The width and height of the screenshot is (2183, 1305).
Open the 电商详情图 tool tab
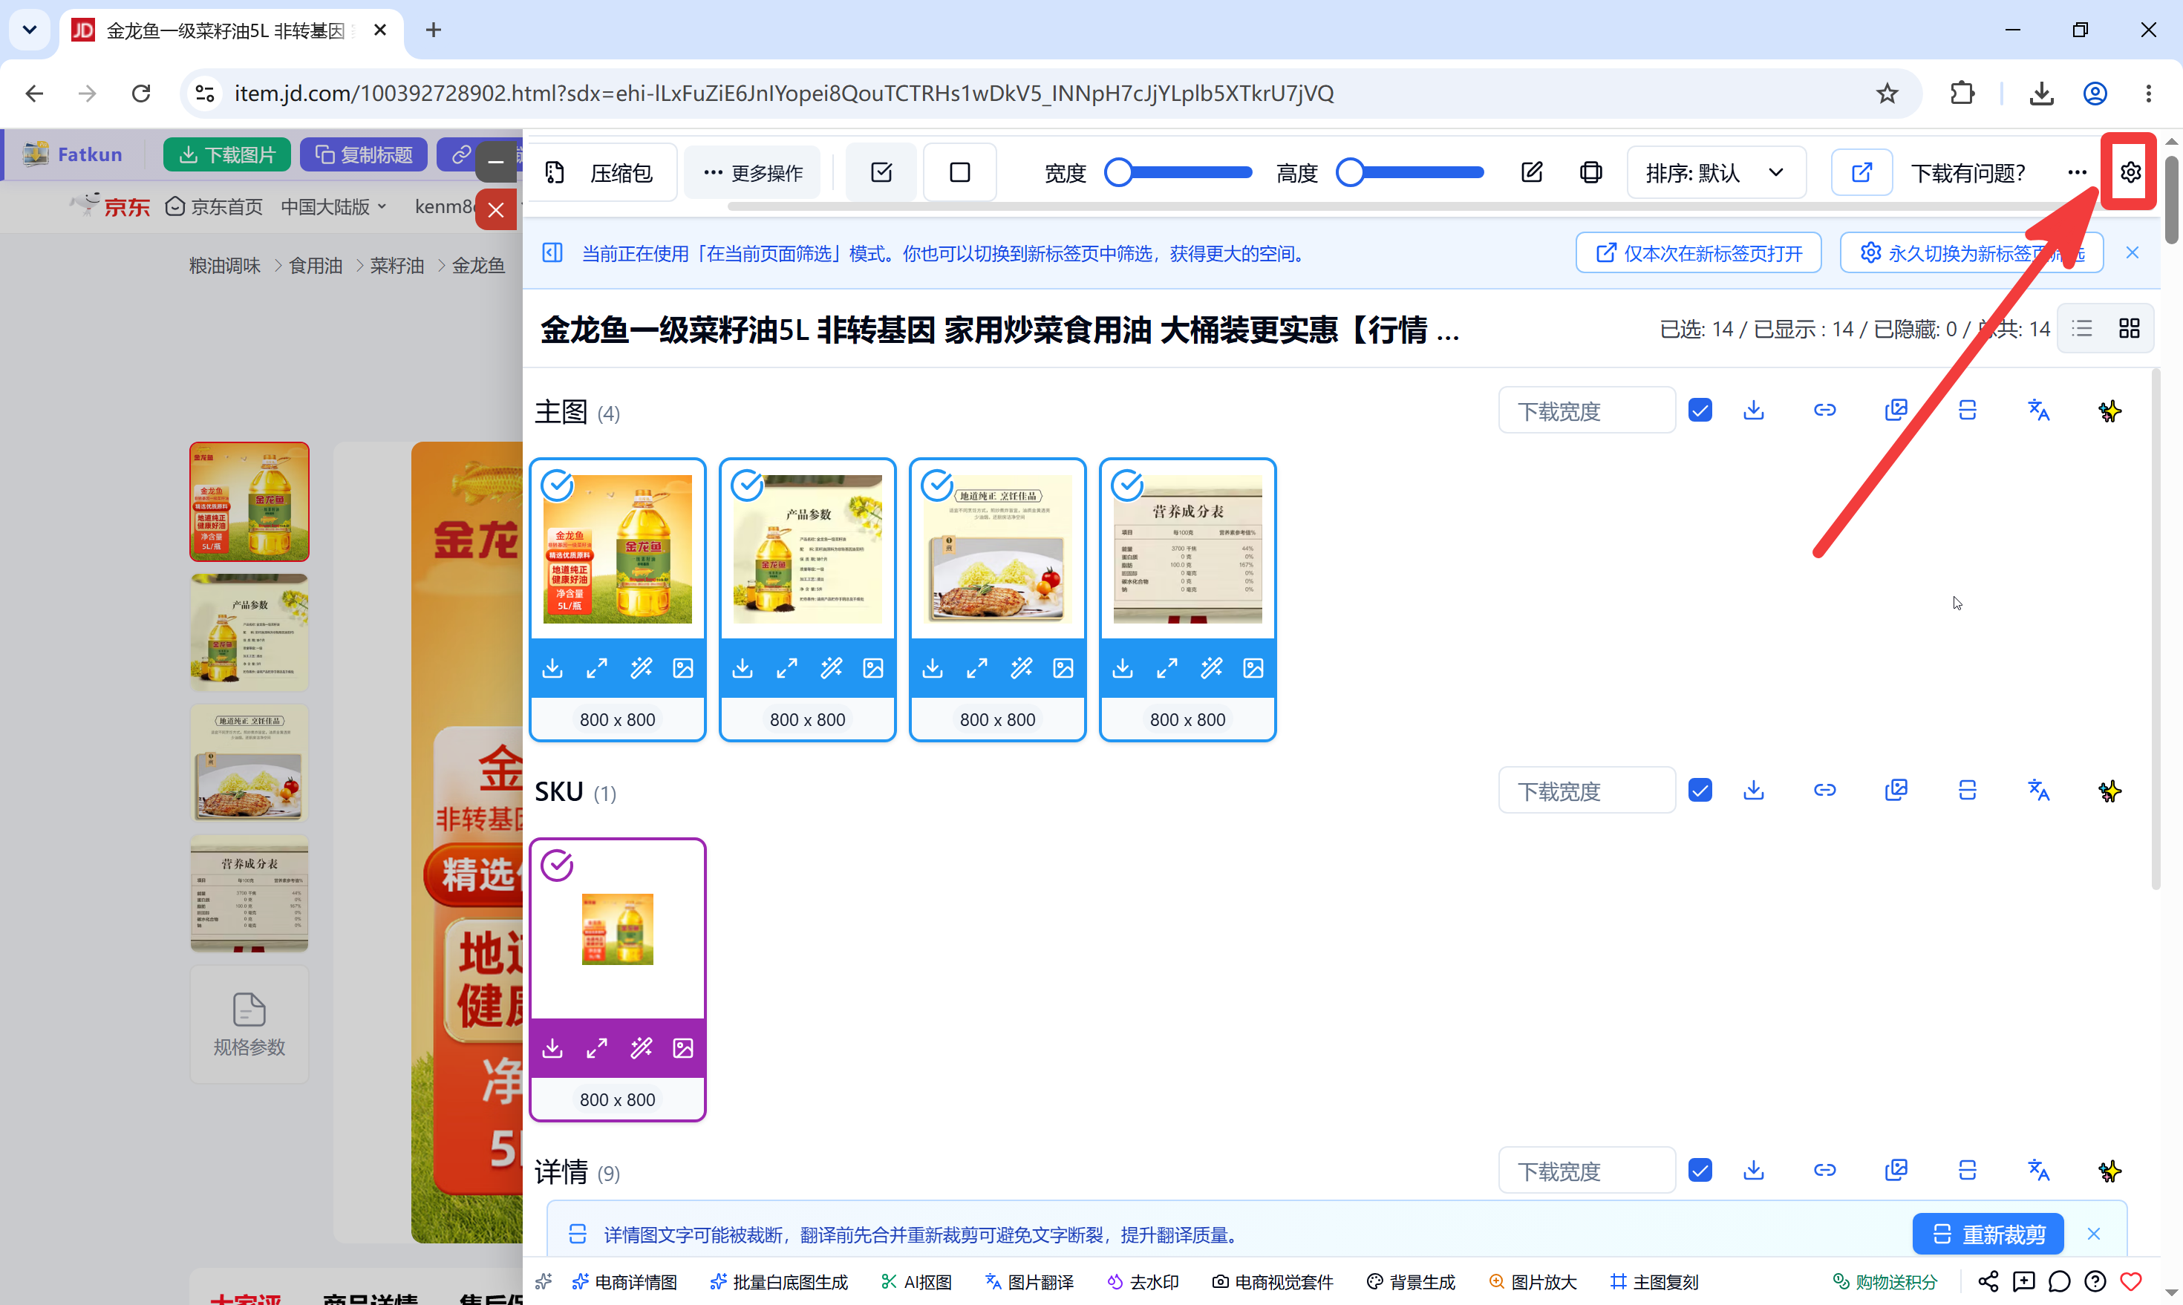(x=624, y=1282)
